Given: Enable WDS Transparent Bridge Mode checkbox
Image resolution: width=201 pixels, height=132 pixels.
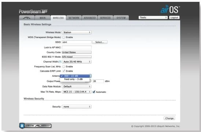Looking at the screenshot, I should point(64,37).
